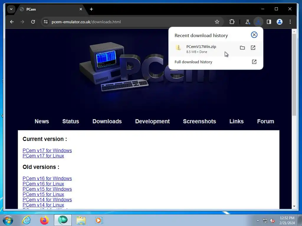Click the taskbar clock showing 12:52 PM
302x226 pixels.
pyautogui.click(x=287, y=220)
